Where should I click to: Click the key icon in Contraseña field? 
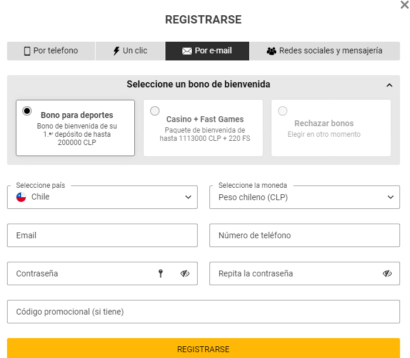(161, 273)
